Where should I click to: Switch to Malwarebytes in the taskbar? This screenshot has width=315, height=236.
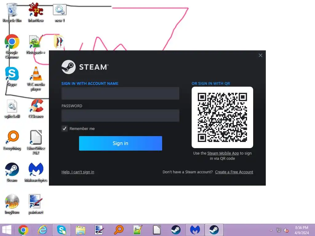tap(195, 230)
